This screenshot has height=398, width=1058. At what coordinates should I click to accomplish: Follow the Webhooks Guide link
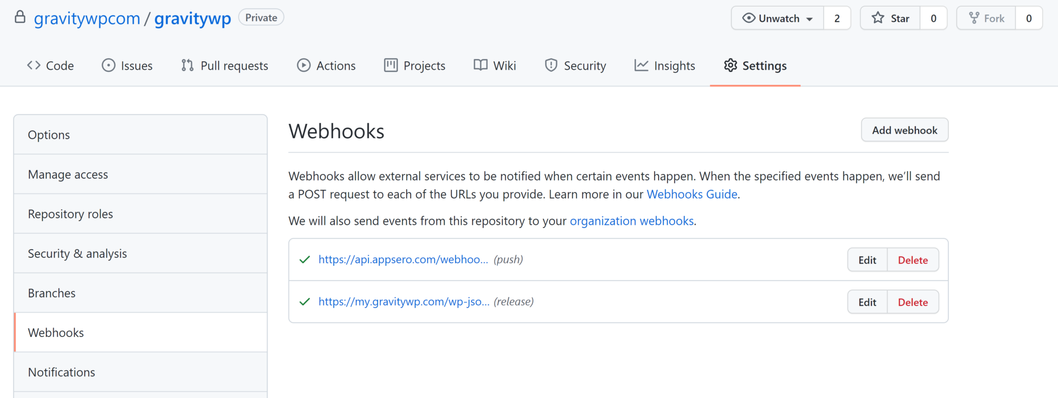coord(692,194)
